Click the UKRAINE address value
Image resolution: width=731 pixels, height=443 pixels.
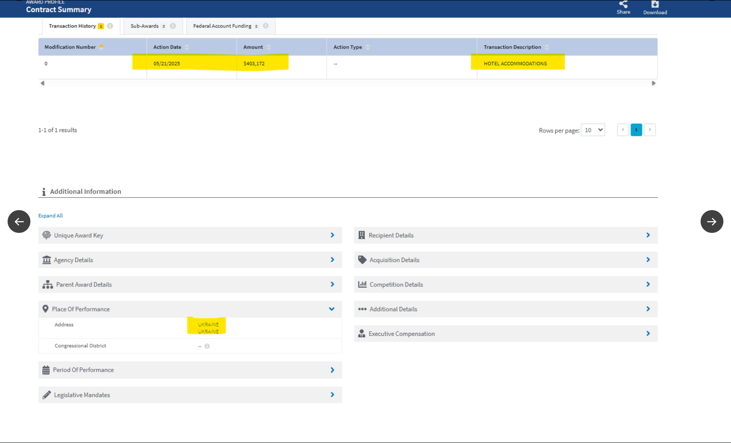pos(208,328)
